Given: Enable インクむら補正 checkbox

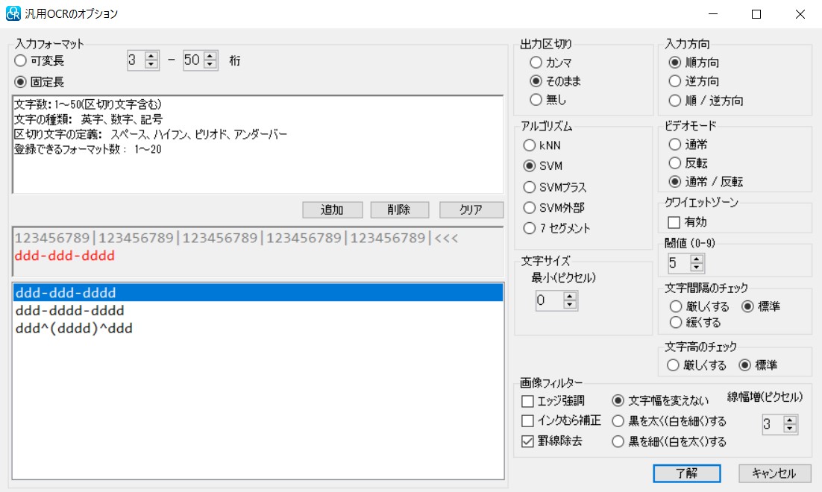Looking at the screenshot, I should tap(528, 421).
